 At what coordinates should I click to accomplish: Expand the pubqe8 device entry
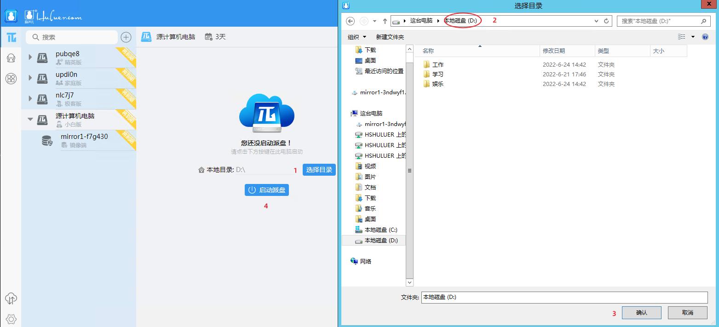29,57
